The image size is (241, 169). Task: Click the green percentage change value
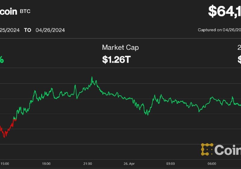coord(2,59)
